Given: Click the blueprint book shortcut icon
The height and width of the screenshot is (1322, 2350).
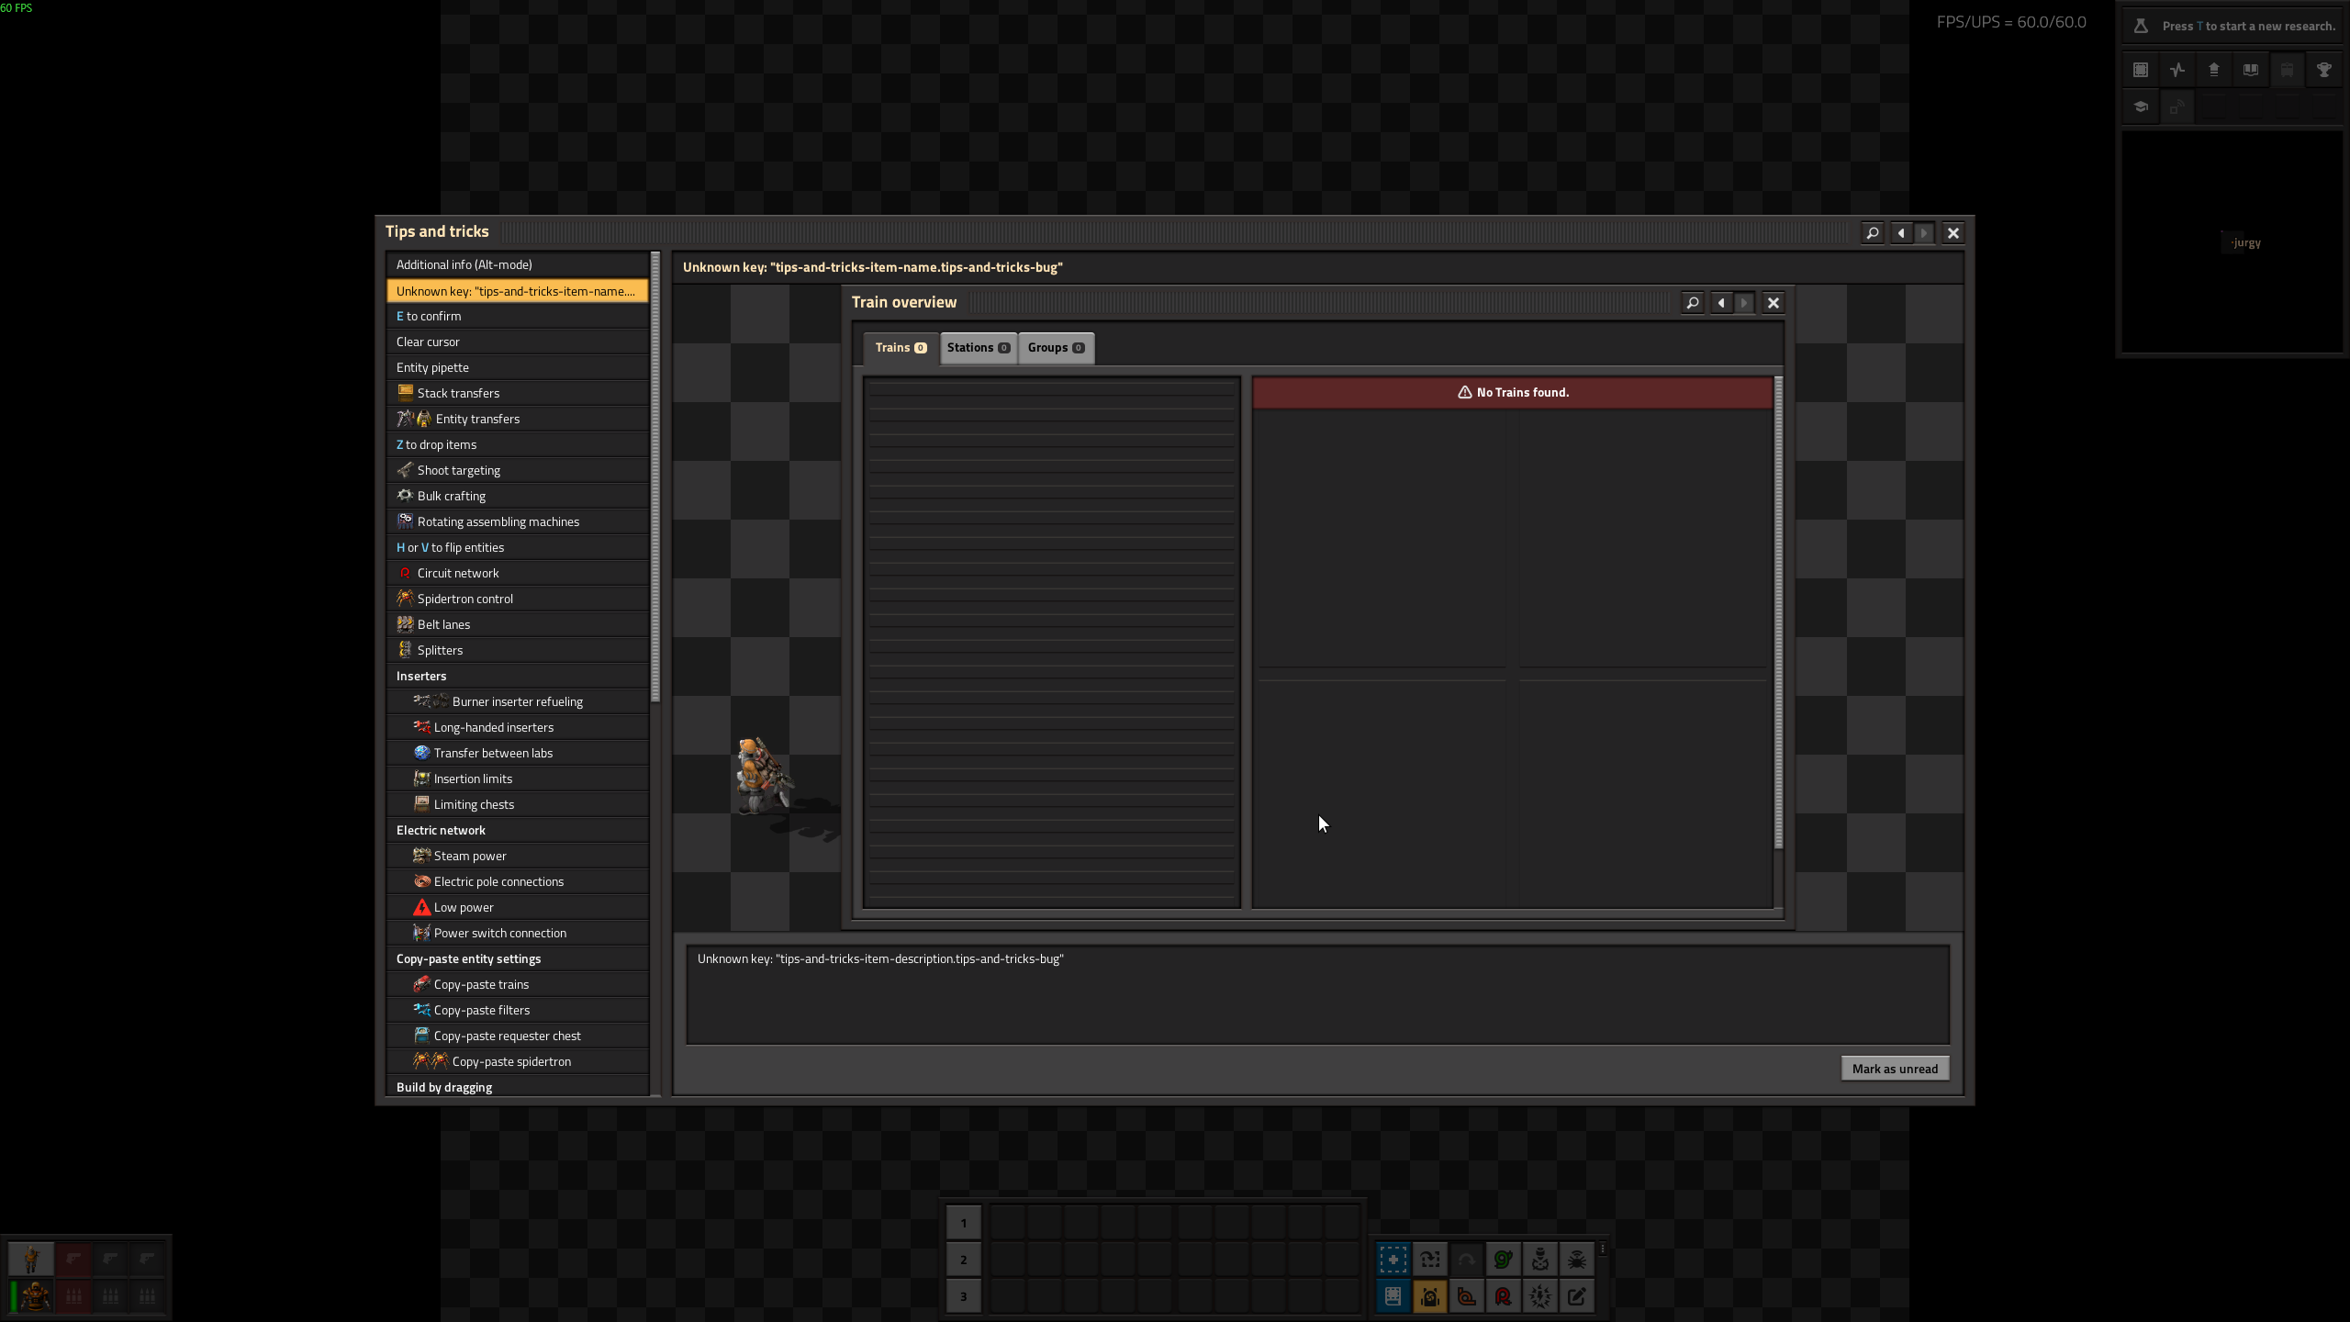Looking at the screenshot, I should coord(1393,1296).
